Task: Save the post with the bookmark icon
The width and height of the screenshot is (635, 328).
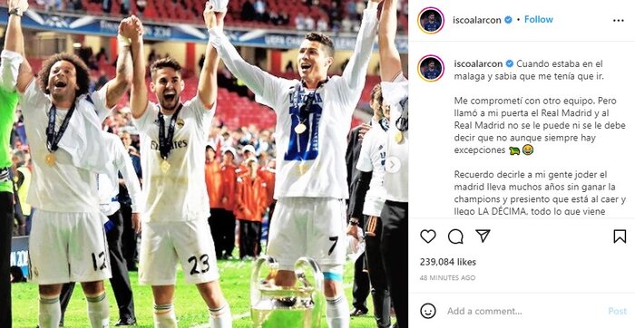Action: (x=620, y=236)
